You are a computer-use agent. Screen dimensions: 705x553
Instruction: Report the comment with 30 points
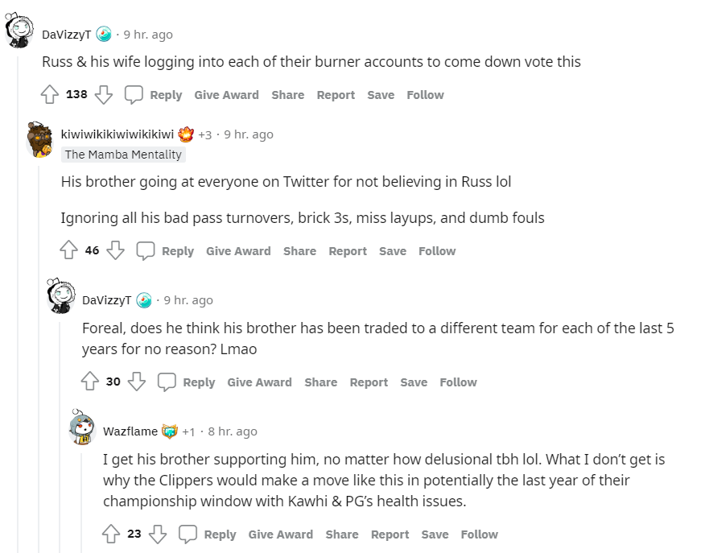coord(369,382)
